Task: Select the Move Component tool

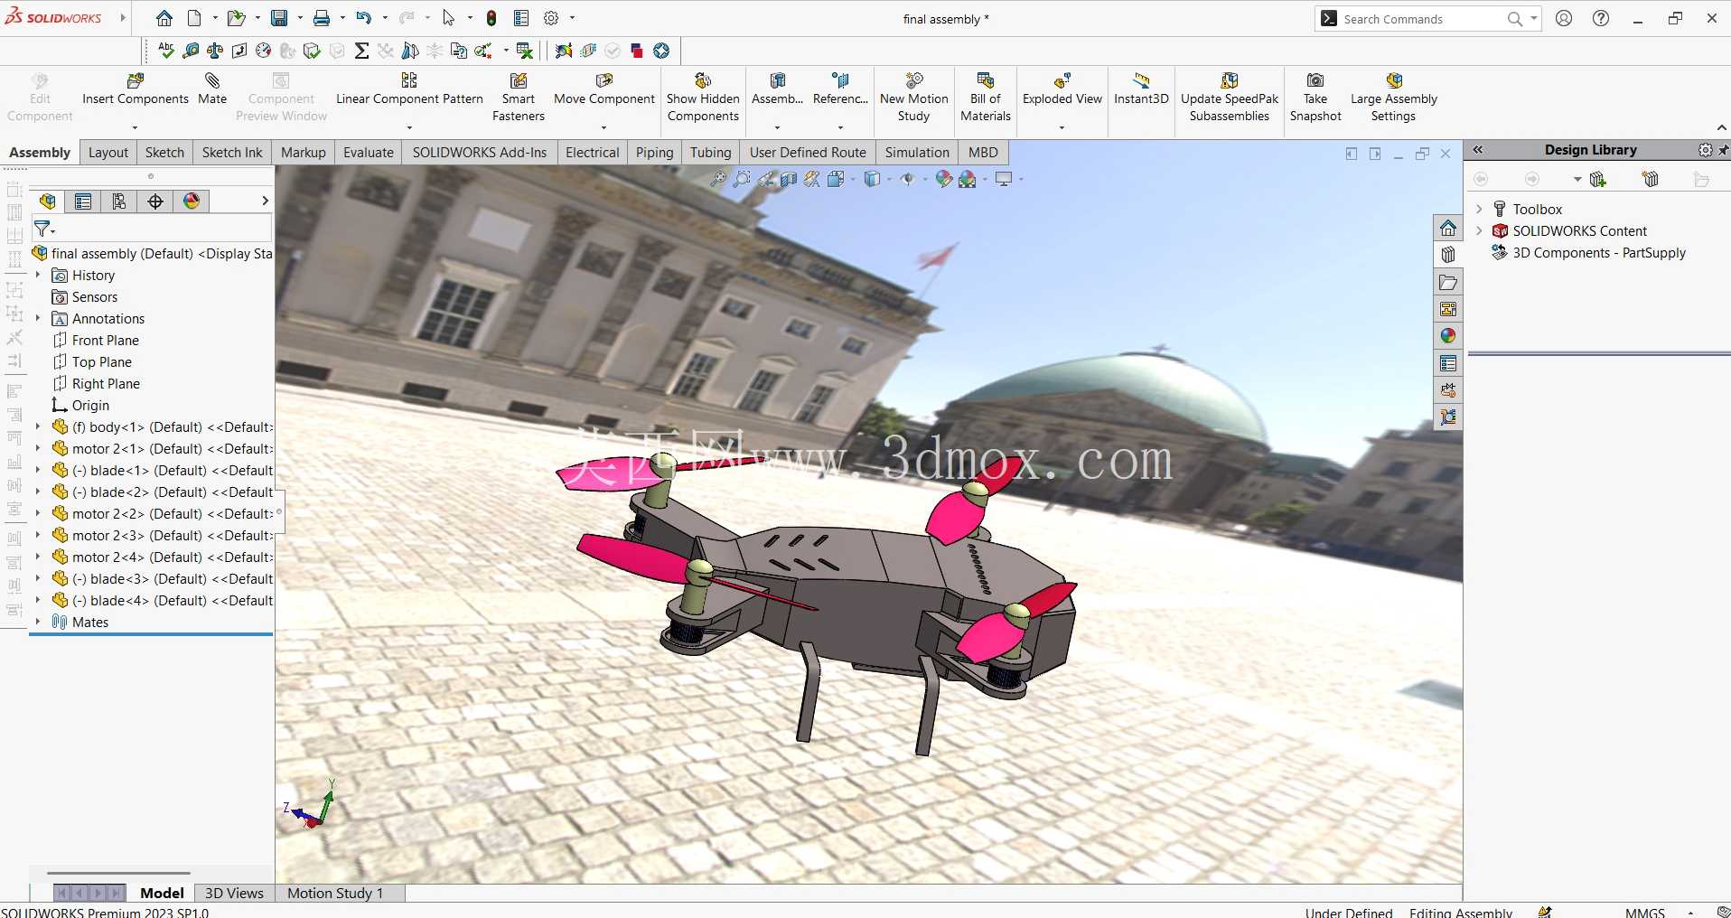Action: (604, 89)
